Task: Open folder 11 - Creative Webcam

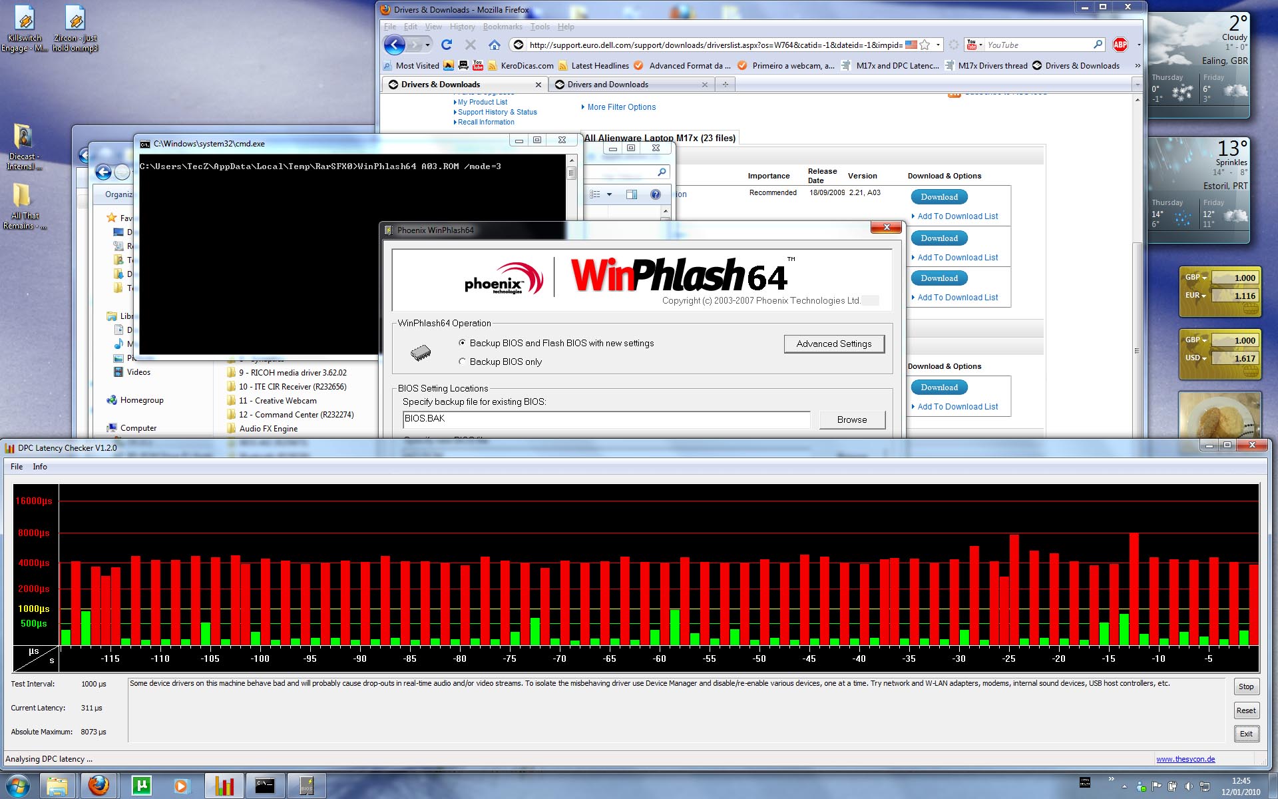Action: (x=278, y=401)
